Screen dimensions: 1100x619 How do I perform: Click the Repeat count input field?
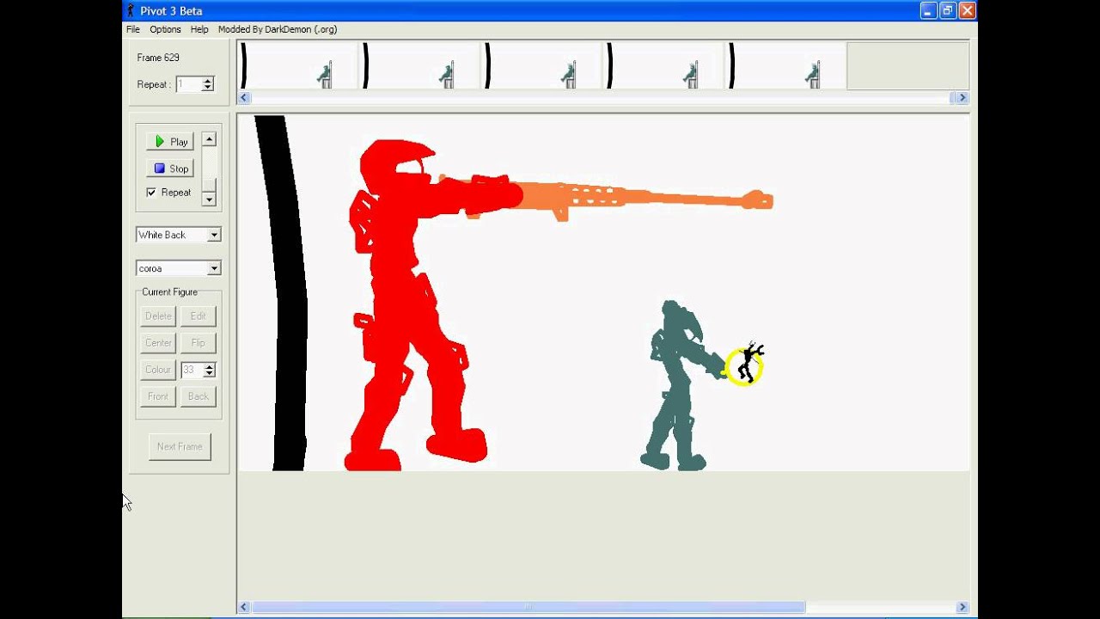[188, 84]
